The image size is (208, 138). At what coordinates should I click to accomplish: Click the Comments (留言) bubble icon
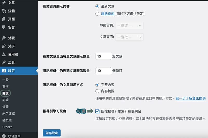pos(4,27)
